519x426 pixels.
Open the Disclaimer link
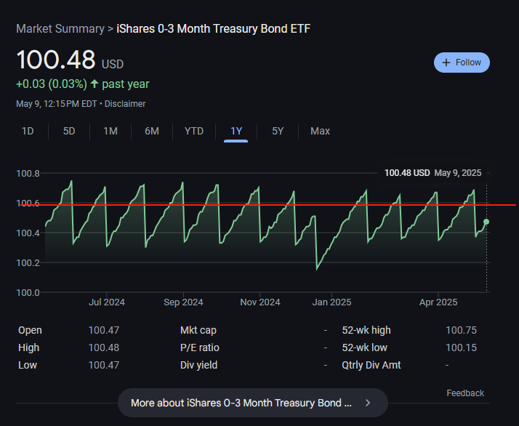point(125,104)
